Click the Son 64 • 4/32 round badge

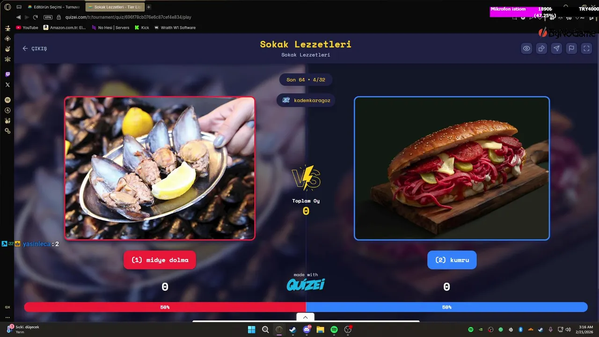(306, 80)
